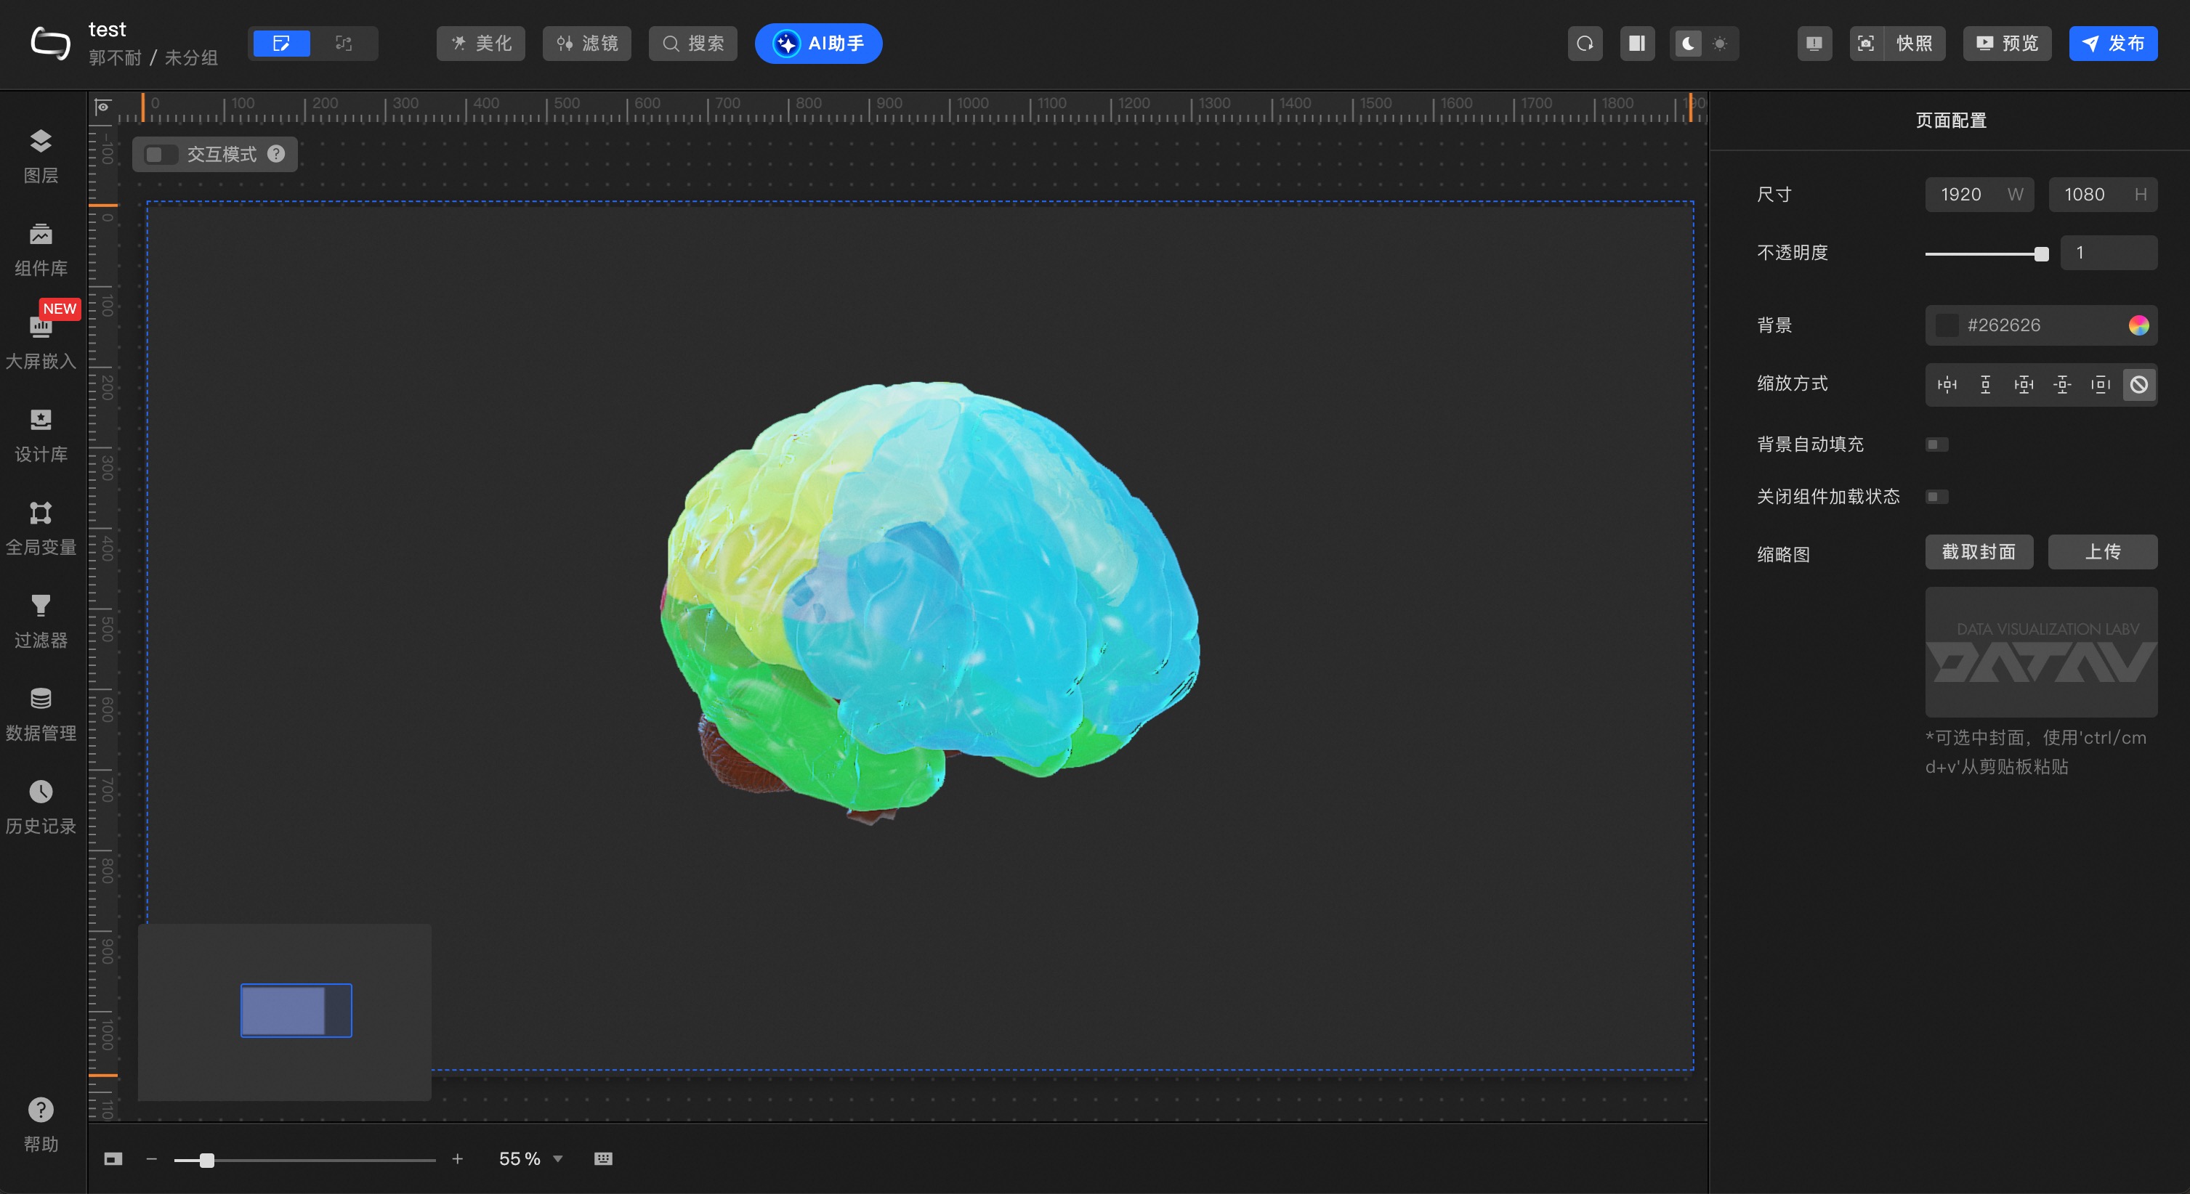Open the 图层 layers panel
Viewport: 2190px width, 1194px height.
[x=40, y=155]
